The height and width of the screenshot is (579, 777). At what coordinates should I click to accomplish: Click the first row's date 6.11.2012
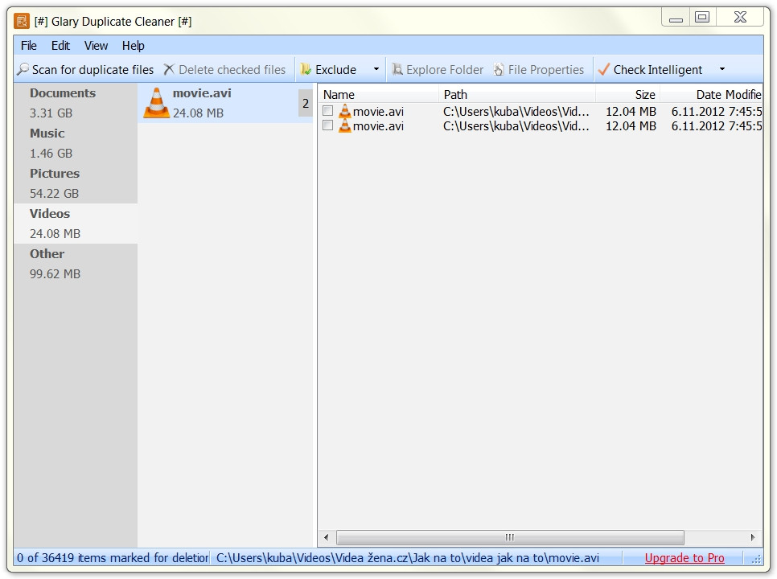click(x=717, y=112)
